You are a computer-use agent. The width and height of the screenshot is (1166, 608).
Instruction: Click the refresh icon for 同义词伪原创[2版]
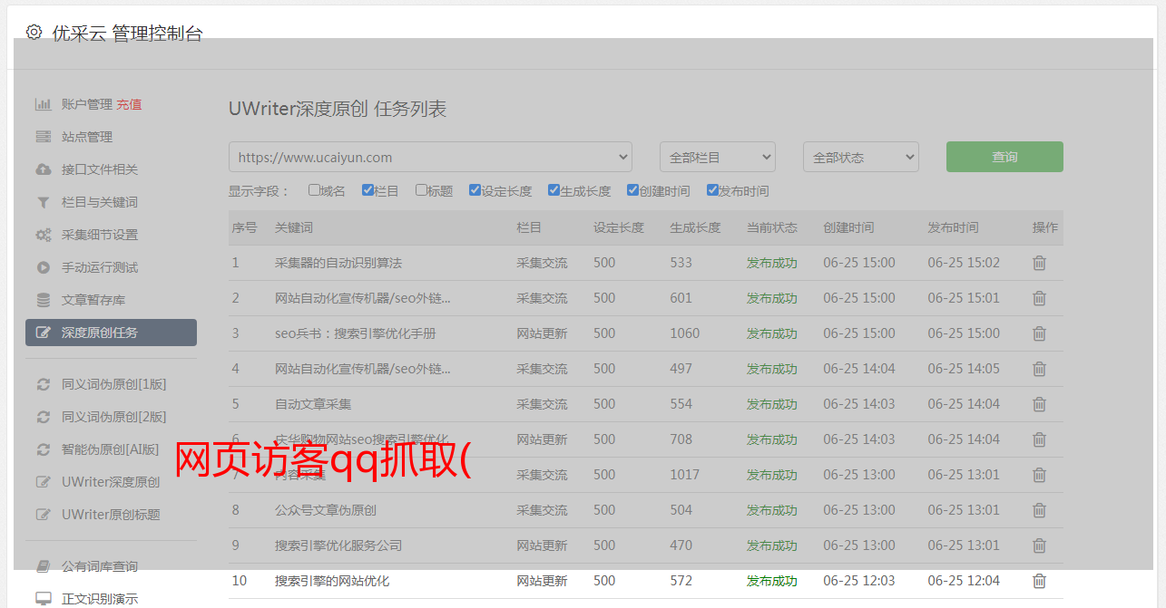point(43,417)
